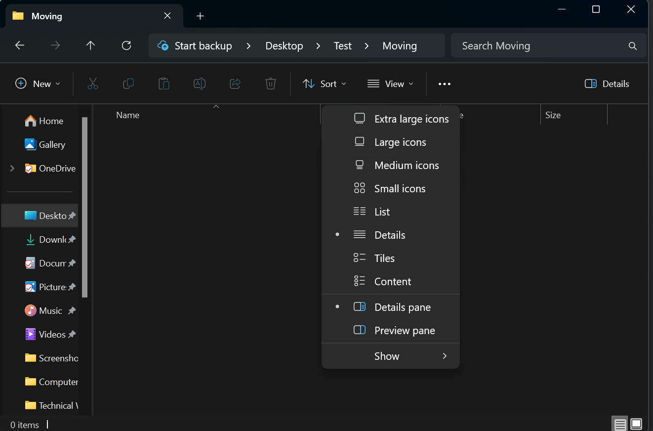Open Test in the address bar breadcrumb

pos(342,46)
